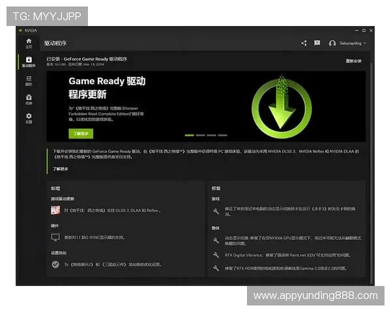Viewport: 391px width, 312px height.
Task: Open the Graphics (图形) sidebar icon
Action: coord(29,81)
